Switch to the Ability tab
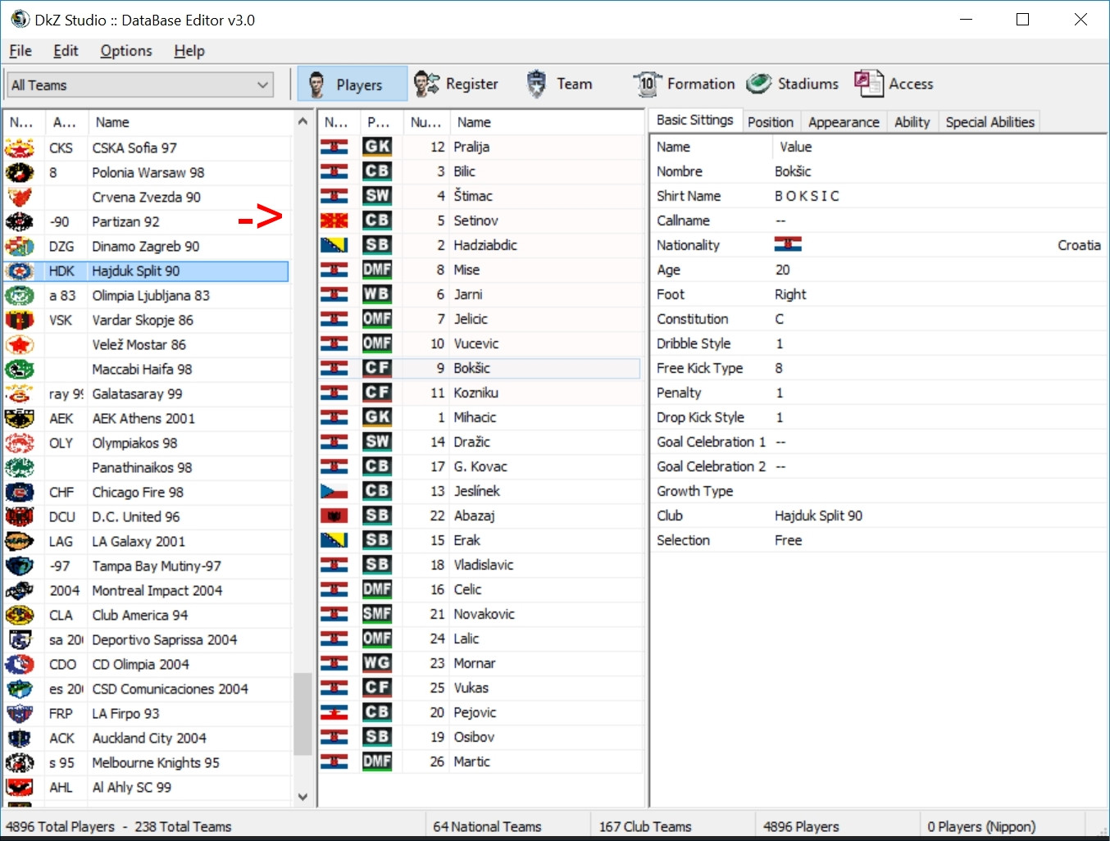 pyautogui.click(x=912, y=122)
